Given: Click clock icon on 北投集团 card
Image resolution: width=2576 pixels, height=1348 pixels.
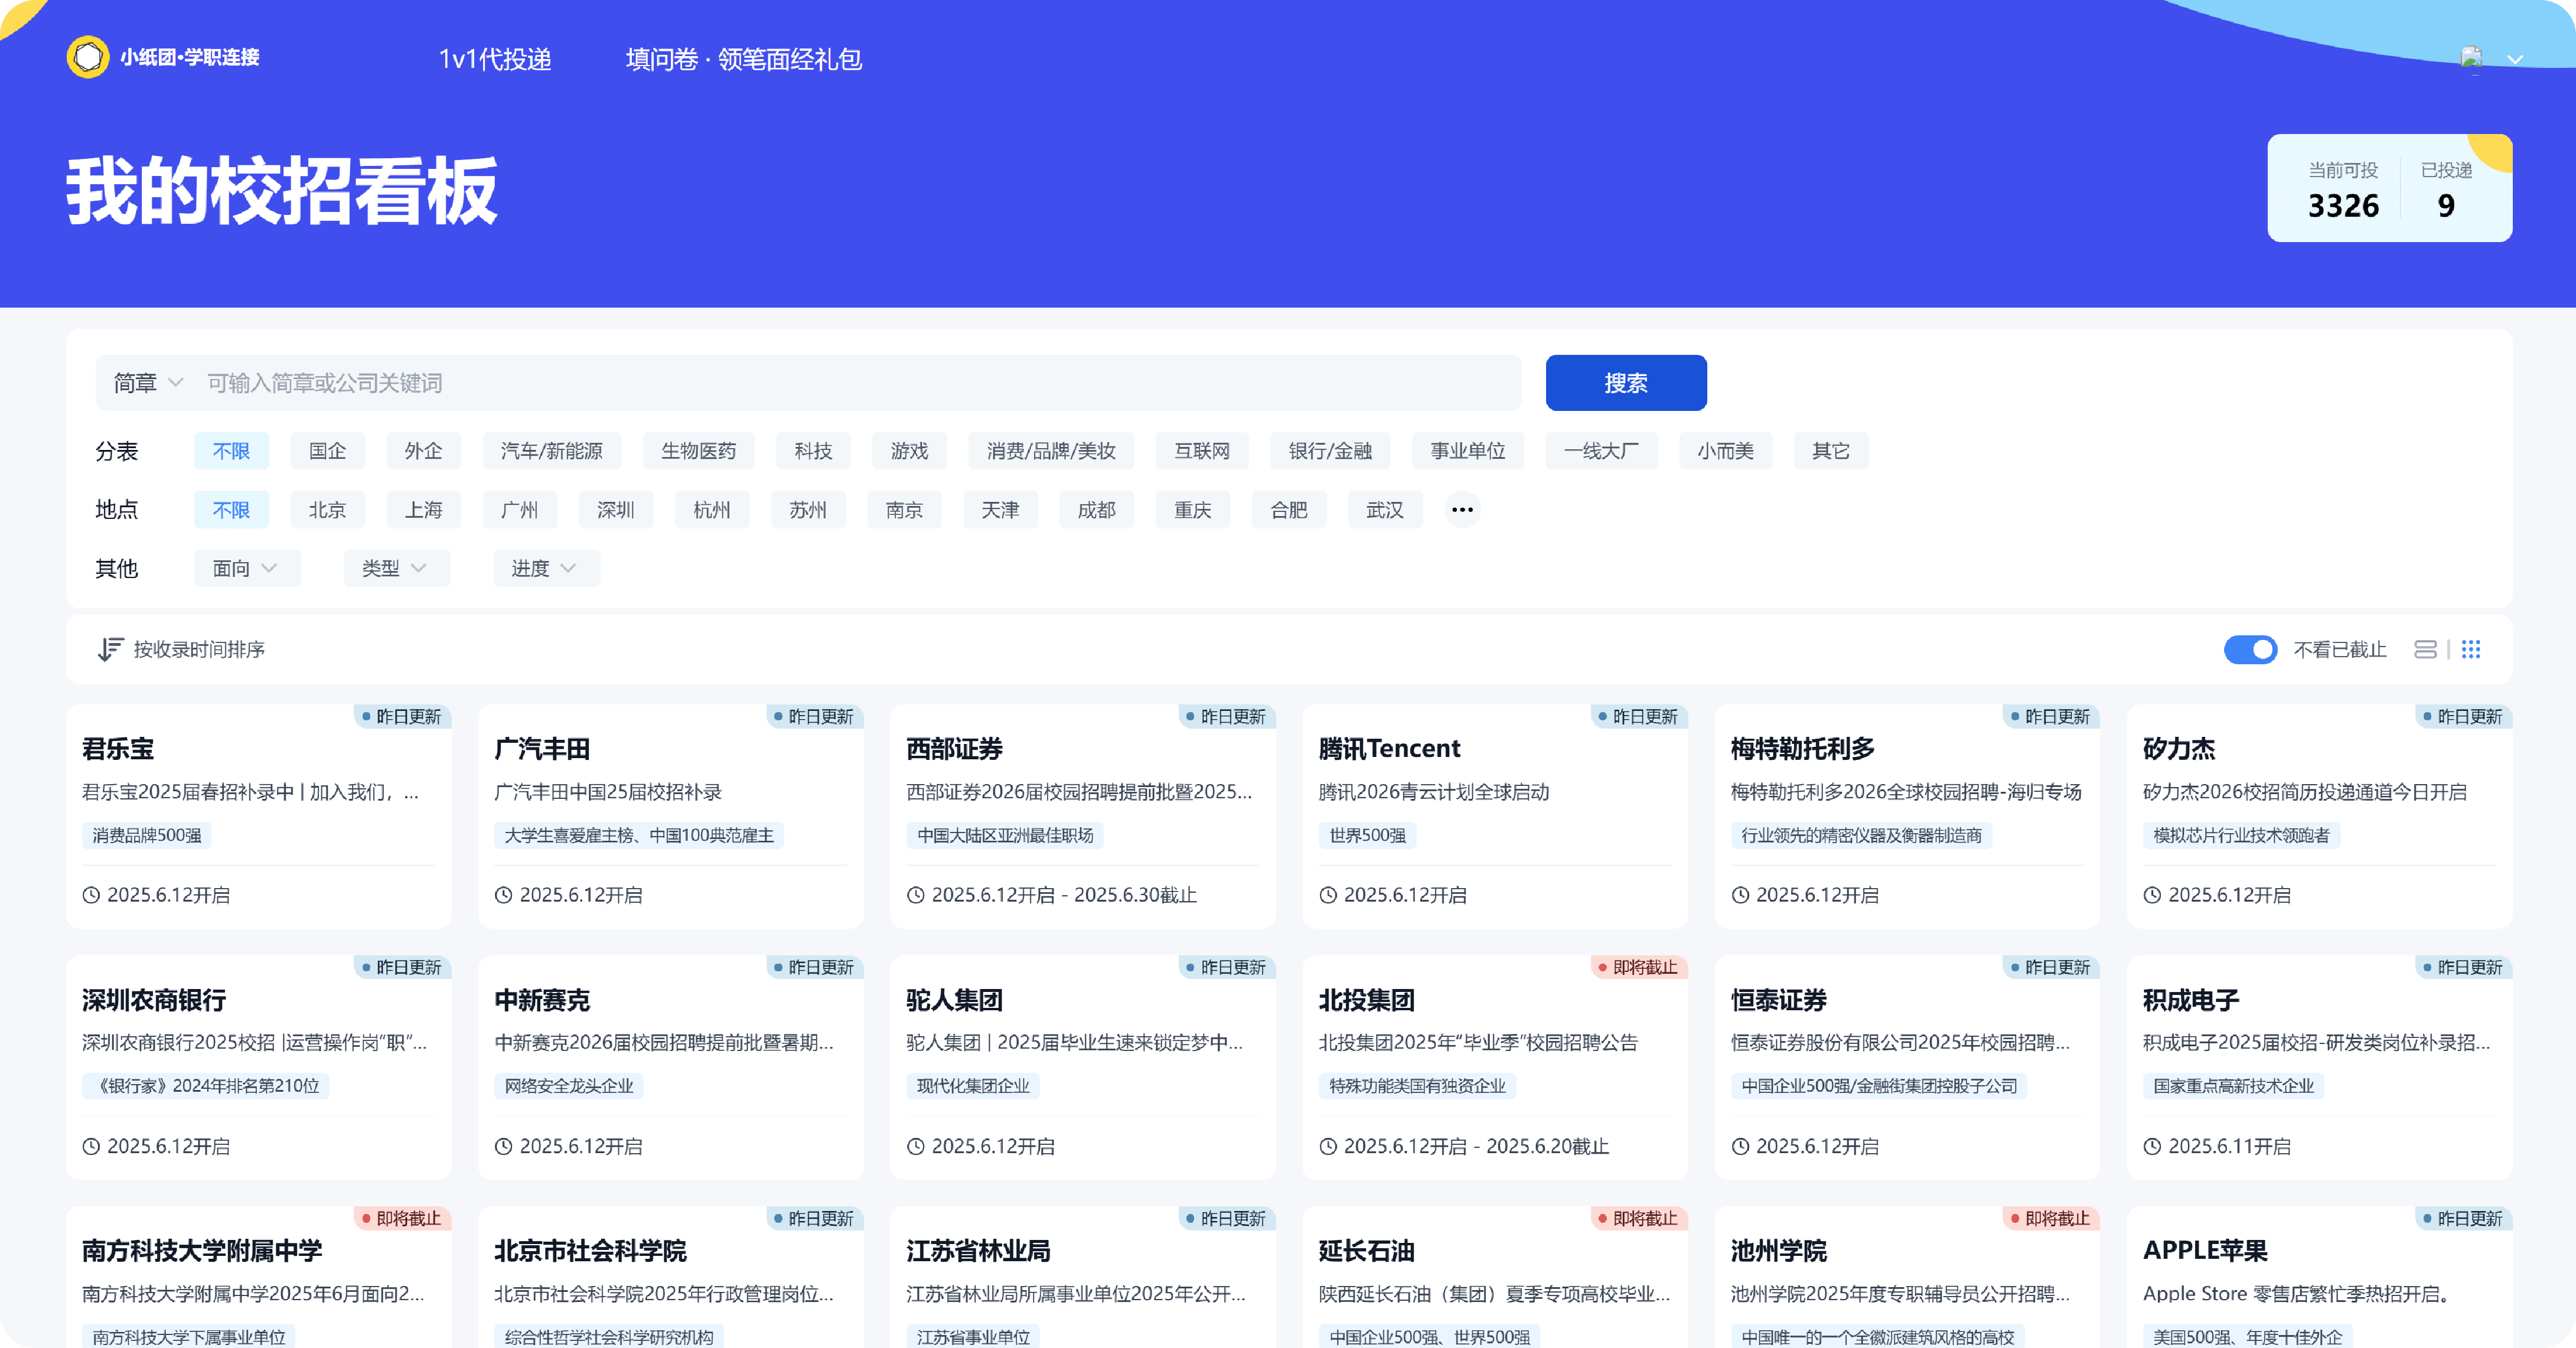Looking at the screenshot, I should point(1328,1146).
